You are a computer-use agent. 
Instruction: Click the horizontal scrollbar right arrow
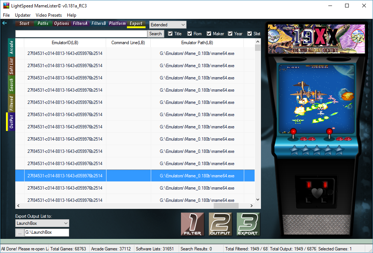pos(252,206)
